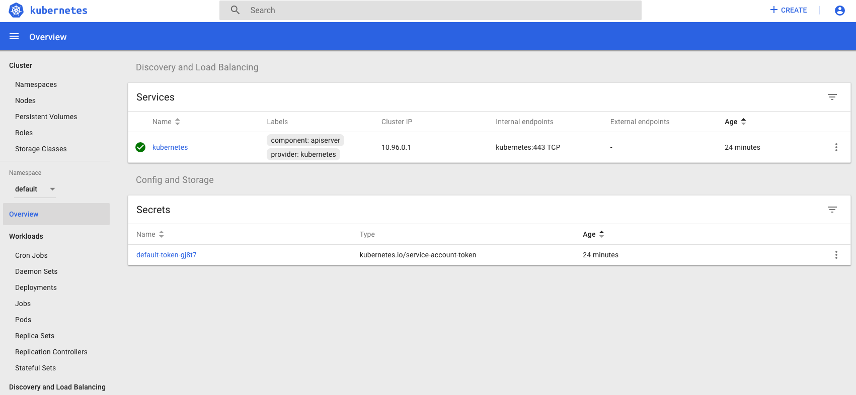
Task: Click the green status check icon
Action: click(140, 147)
